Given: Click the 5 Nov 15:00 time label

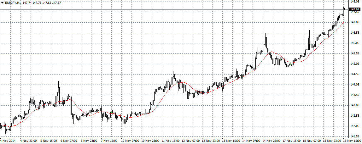Looking at the screenshot, I should [49, 141].
